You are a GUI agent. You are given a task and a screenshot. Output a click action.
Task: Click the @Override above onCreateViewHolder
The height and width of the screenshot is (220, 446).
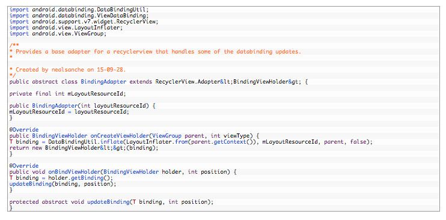tap(24, 130)
